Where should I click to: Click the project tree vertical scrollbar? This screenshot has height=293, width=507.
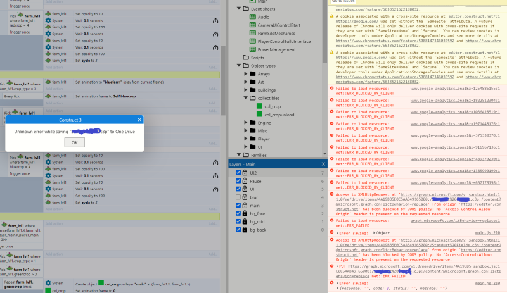click(324, 32)
